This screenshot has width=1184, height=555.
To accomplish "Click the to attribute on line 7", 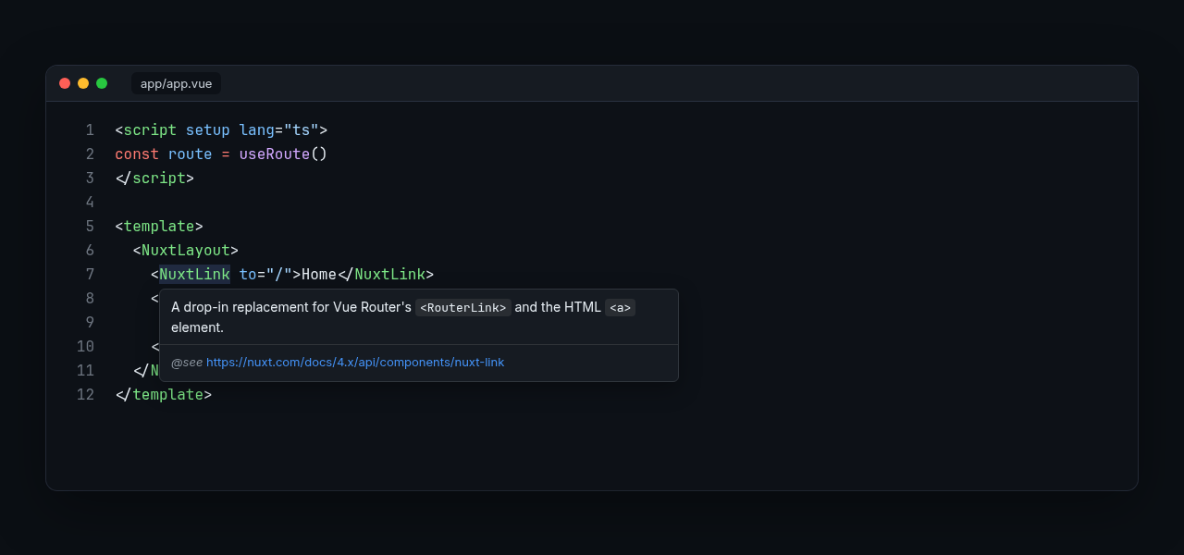I will pos(248,274).
